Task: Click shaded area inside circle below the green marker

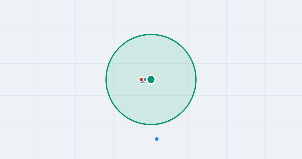Action: tap(151, 103)
